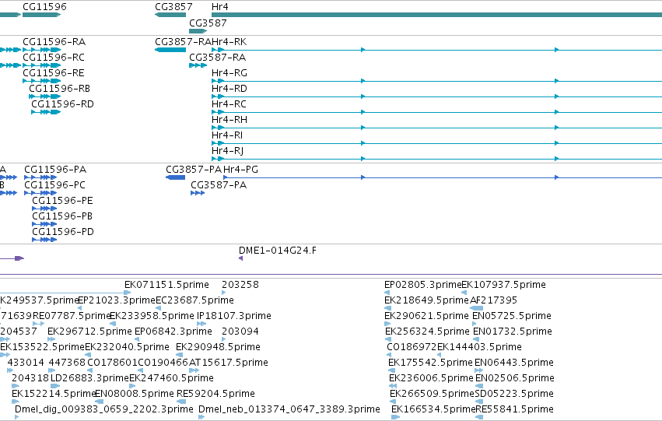This screenshot has width=662, height=421.
Task: Select the AF217395 entry
Action: click(x=493, y=300)
